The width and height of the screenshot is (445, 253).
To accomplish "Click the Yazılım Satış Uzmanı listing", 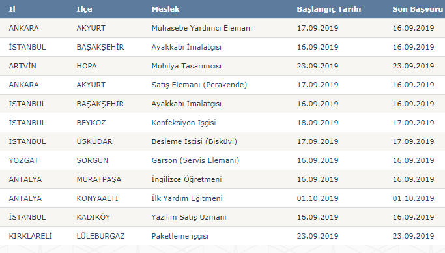I will pyautogui.click(x=189, y=217).
